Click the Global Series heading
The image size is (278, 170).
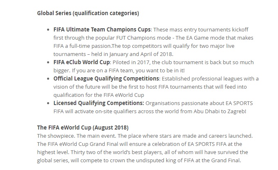88,13
